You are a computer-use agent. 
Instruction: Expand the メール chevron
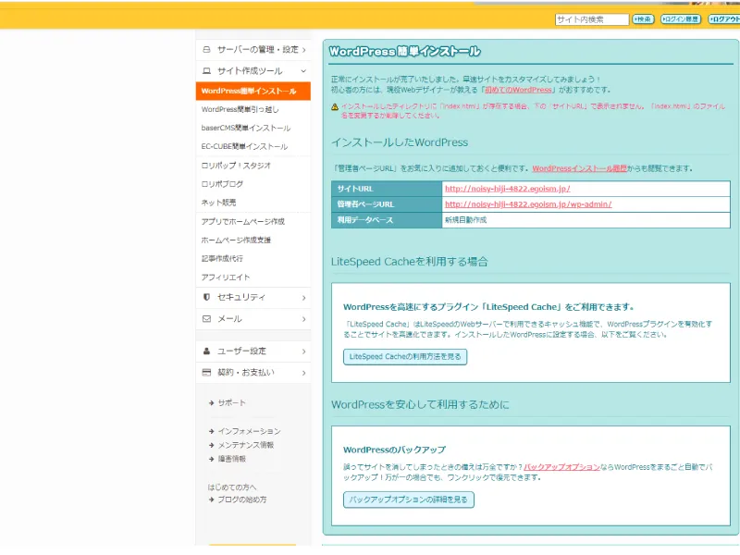pos(304,319)
